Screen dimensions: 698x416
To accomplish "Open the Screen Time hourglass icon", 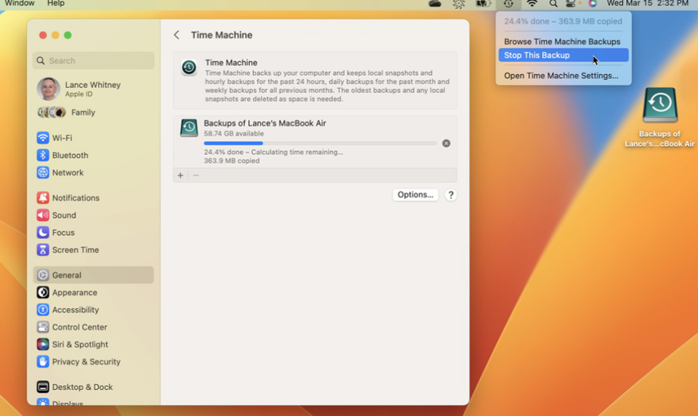I will click(43, 250).
